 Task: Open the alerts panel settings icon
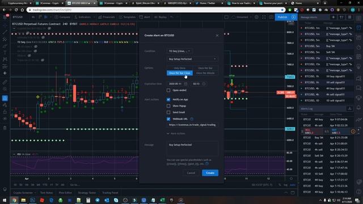pos(349,17)
